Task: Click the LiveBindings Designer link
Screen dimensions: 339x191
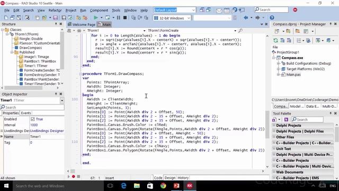Action: pyautogui.click(x=47, y=131)
